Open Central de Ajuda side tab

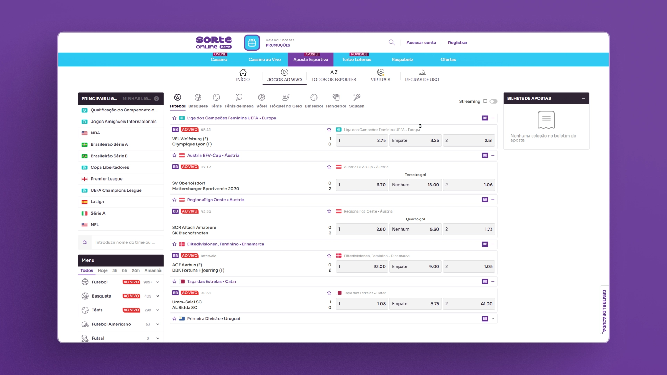click(604, 310)
